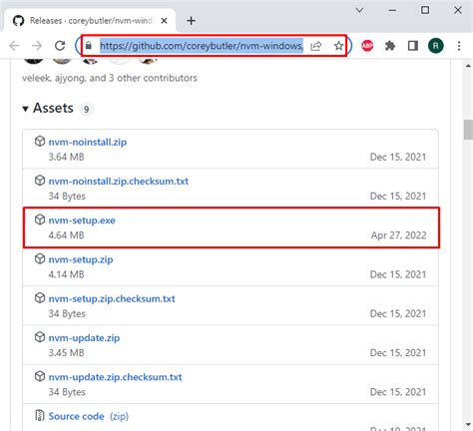
Task: Download nvm-noinstall.zip
Action: (88, 142)
